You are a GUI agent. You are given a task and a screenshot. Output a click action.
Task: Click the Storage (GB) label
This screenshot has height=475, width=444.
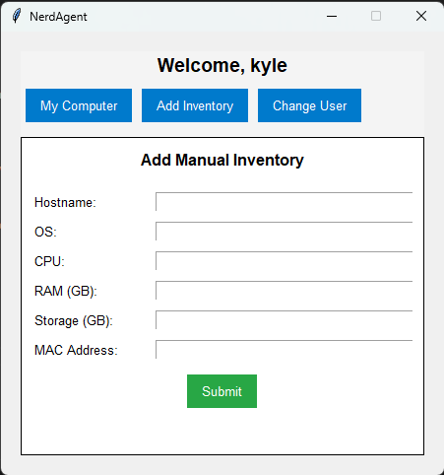coord(74,320)
